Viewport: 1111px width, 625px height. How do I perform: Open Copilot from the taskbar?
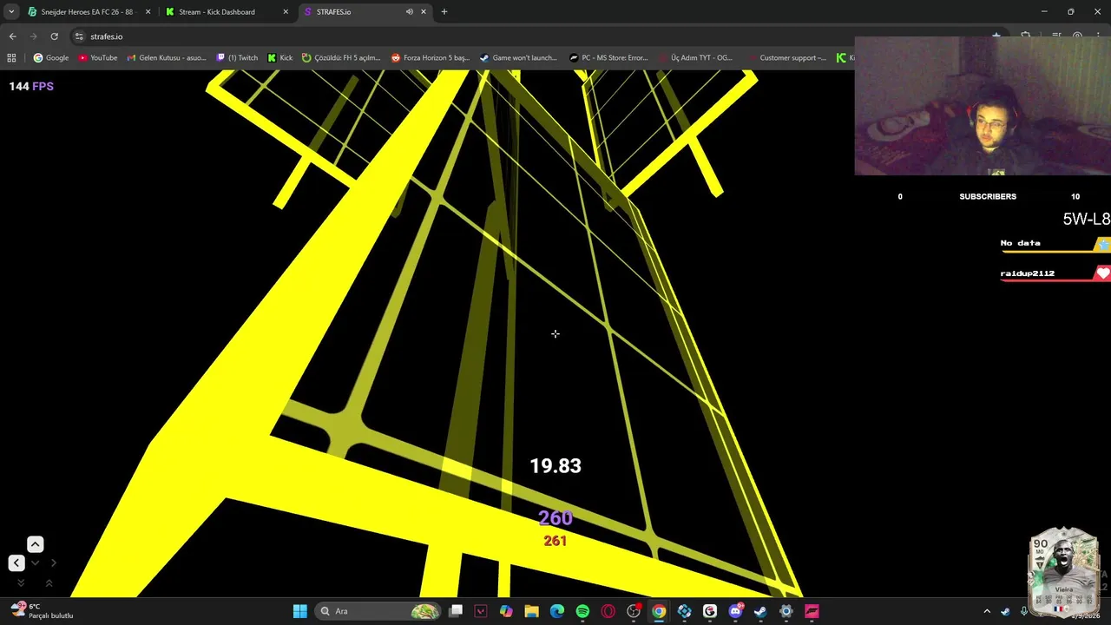506,611
